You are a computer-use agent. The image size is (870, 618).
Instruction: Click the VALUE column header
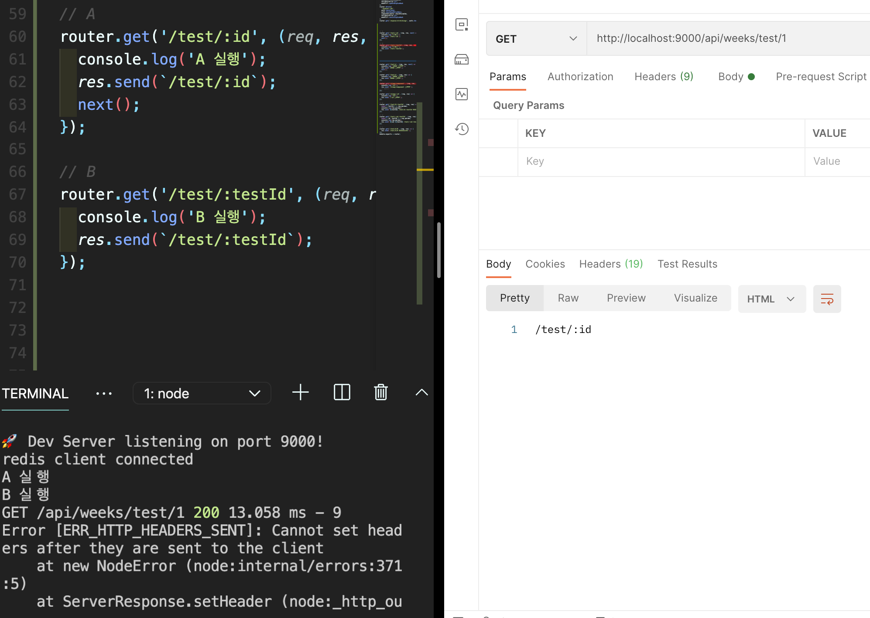coord(829,133)
